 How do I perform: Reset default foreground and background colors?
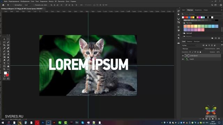[5, 76]
